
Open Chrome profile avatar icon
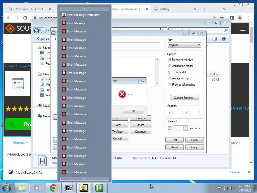(x=240, y=18)
